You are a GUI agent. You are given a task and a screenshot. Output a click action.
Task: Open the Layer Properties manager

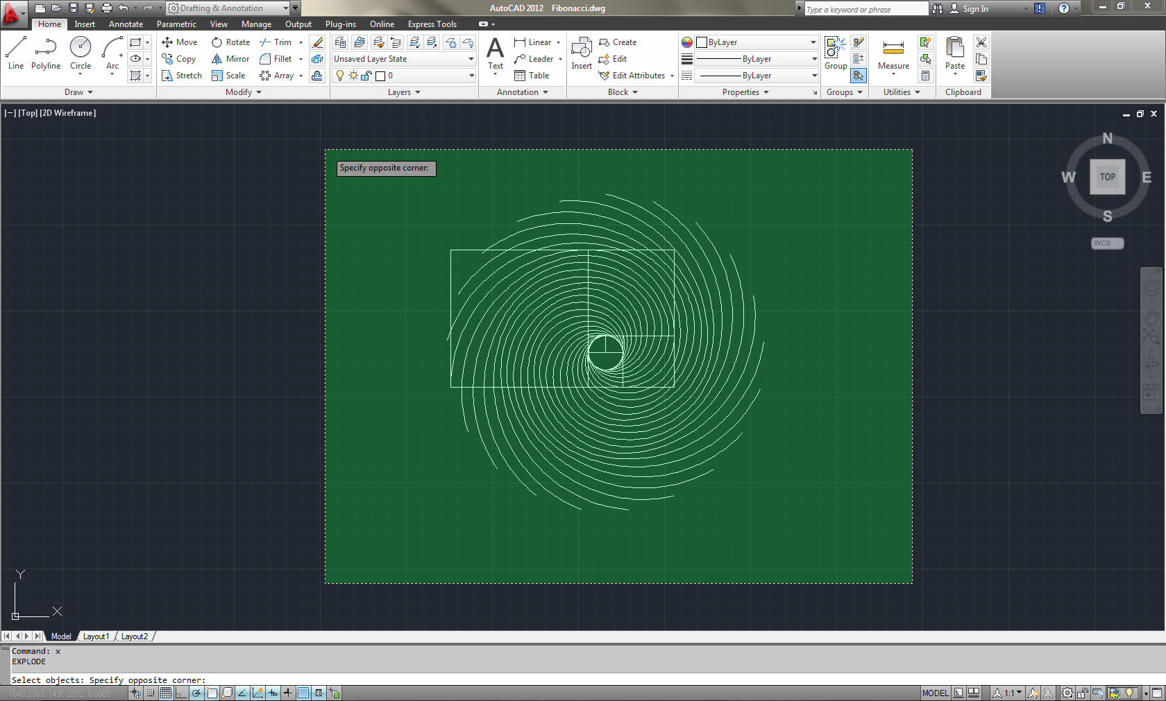click(340, 42)
